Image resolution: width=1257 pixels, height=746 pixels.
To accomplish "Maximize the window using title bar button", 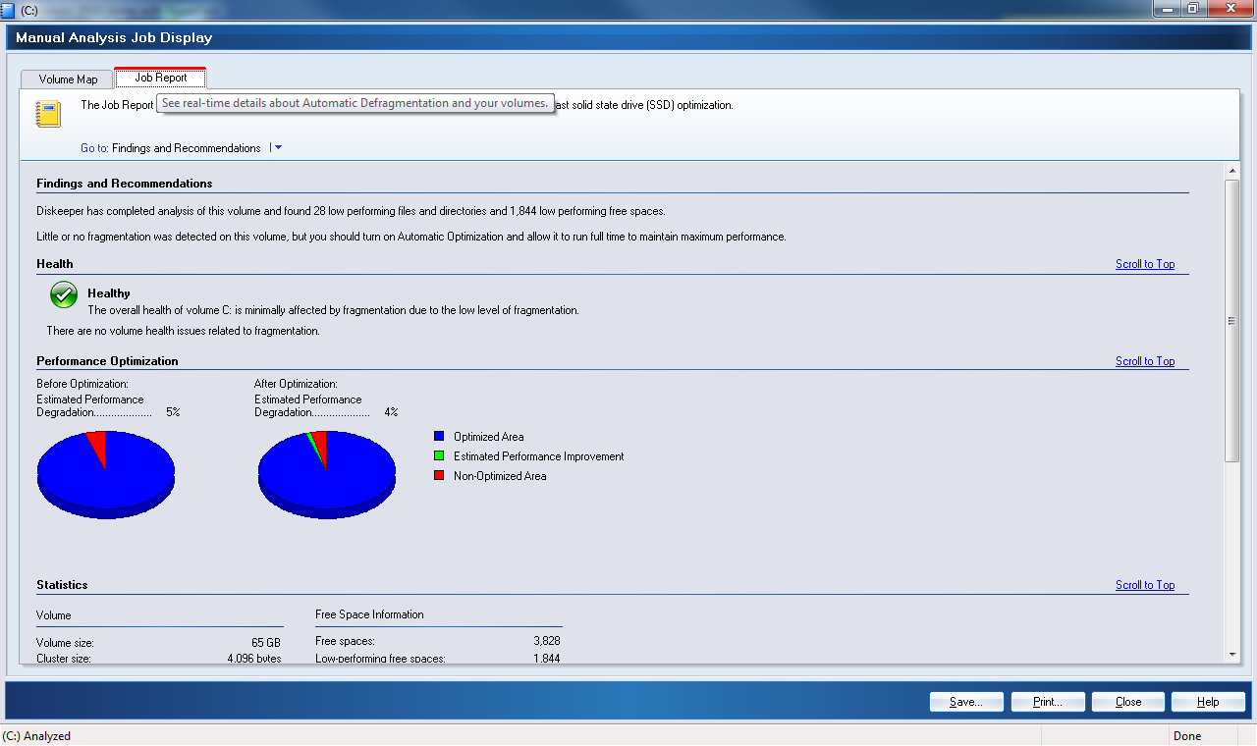I will [1192, 8].
